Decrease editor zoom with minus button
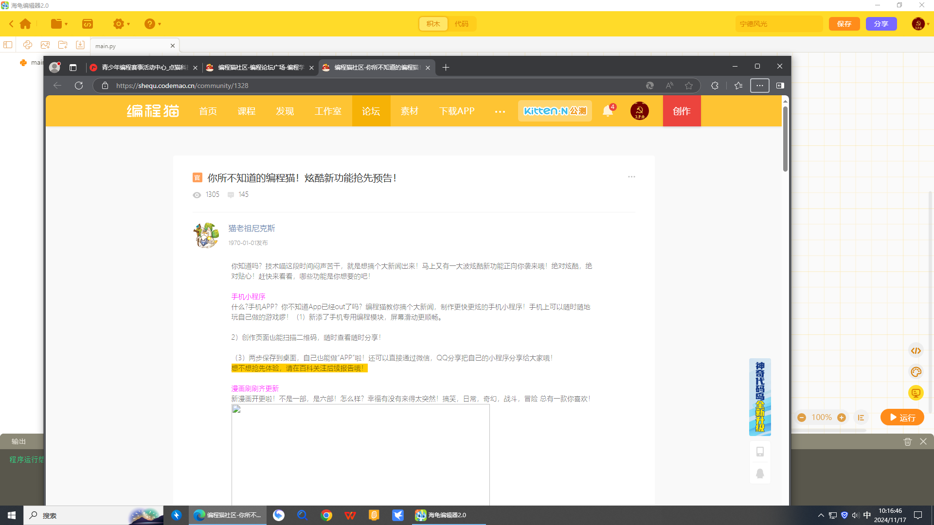 click(x=802, y=418)
